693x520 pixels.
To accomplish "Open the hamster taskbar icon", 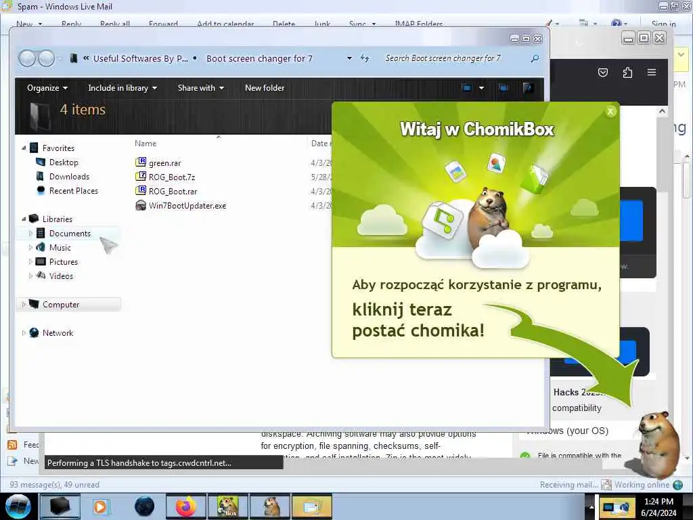I will click(270, 506).
